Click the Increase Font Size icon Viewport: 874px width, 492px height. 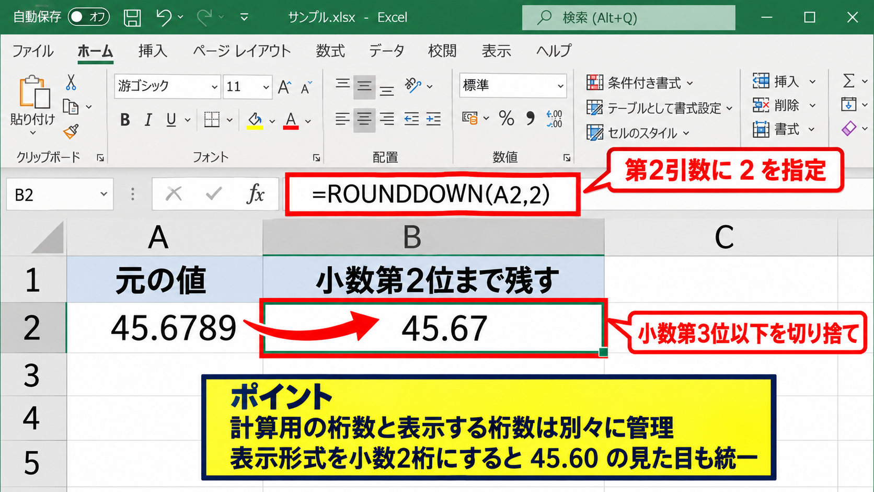point(284,86)
